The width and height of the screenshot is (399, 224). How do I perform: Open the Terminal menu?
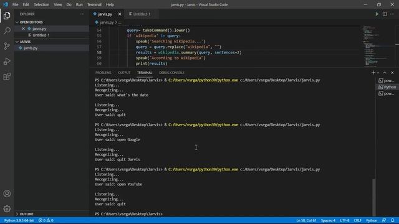tap(94, 4)
